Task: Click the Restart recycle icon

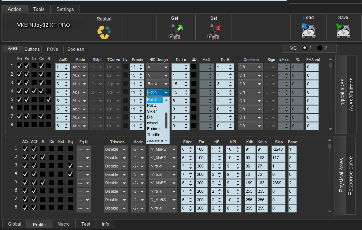Action: click(x=104, y=32)
